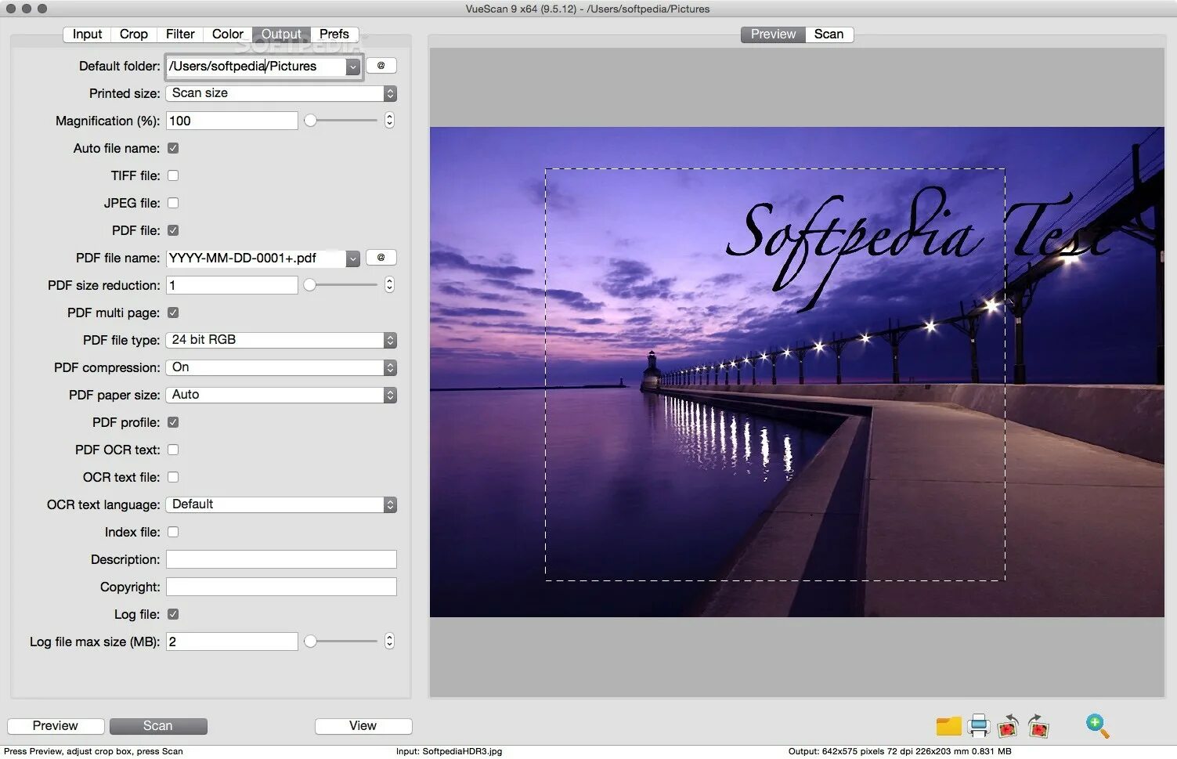Click the @ button beside Default folder
1177x759 pixels.
(381, 66)
